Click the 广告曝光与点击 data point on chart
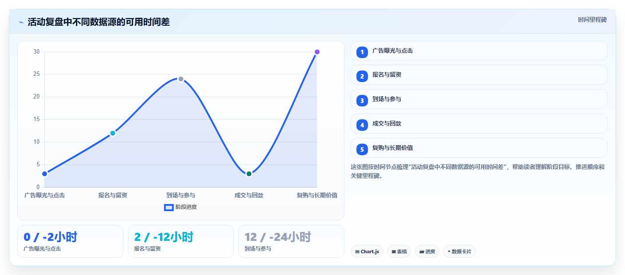Viewport: 625px width, 275px height. coord(45,173)
